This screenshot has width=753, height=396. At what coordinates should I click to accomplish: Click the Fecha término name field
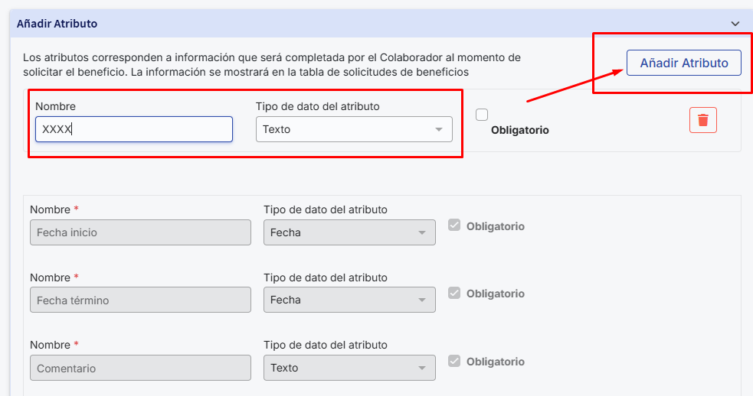tap(140, 300)
